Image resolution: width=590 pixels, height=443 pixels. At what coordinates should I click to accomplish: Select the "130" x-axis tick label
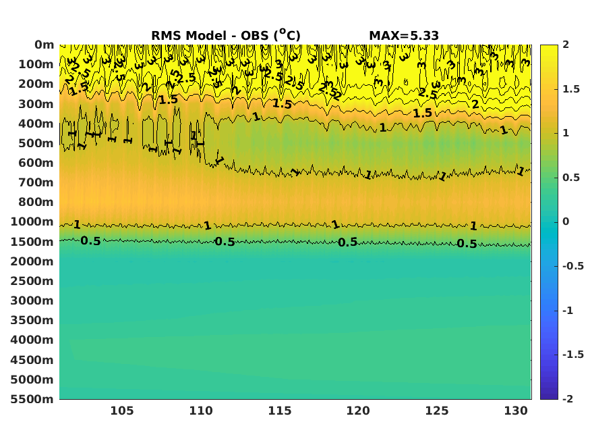coord(516,411)
